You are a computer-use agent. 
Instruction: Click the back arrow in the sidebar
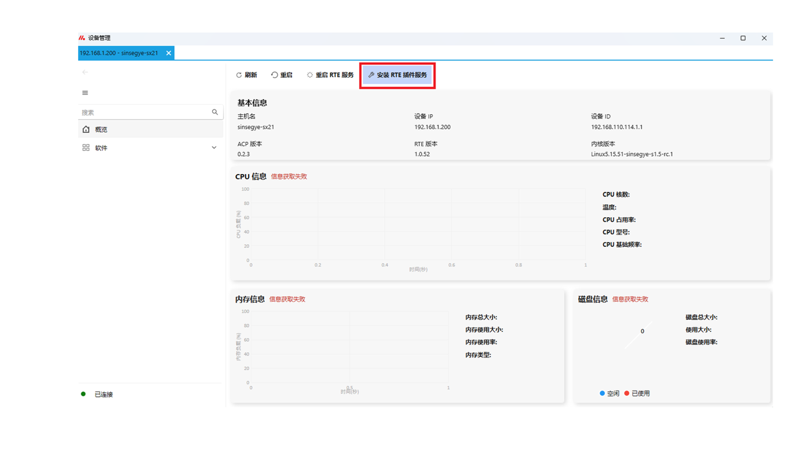point(85,72)
